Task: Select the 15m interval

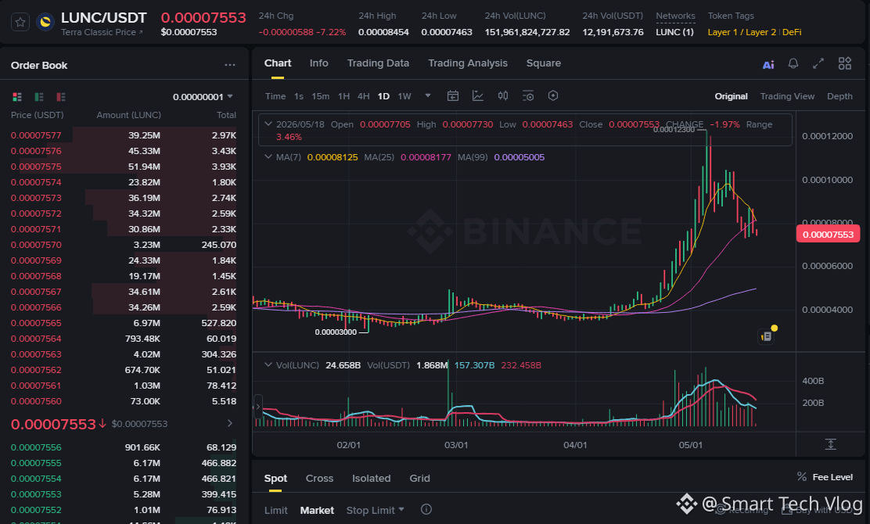Action: tap(320, 96)
